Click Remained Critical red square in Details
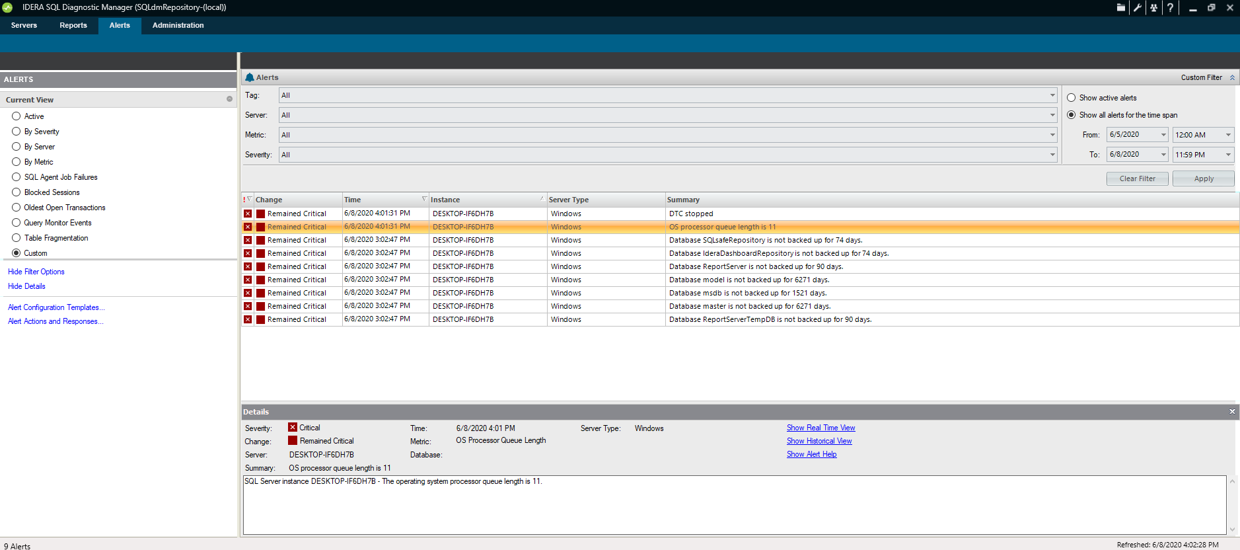 293,440
